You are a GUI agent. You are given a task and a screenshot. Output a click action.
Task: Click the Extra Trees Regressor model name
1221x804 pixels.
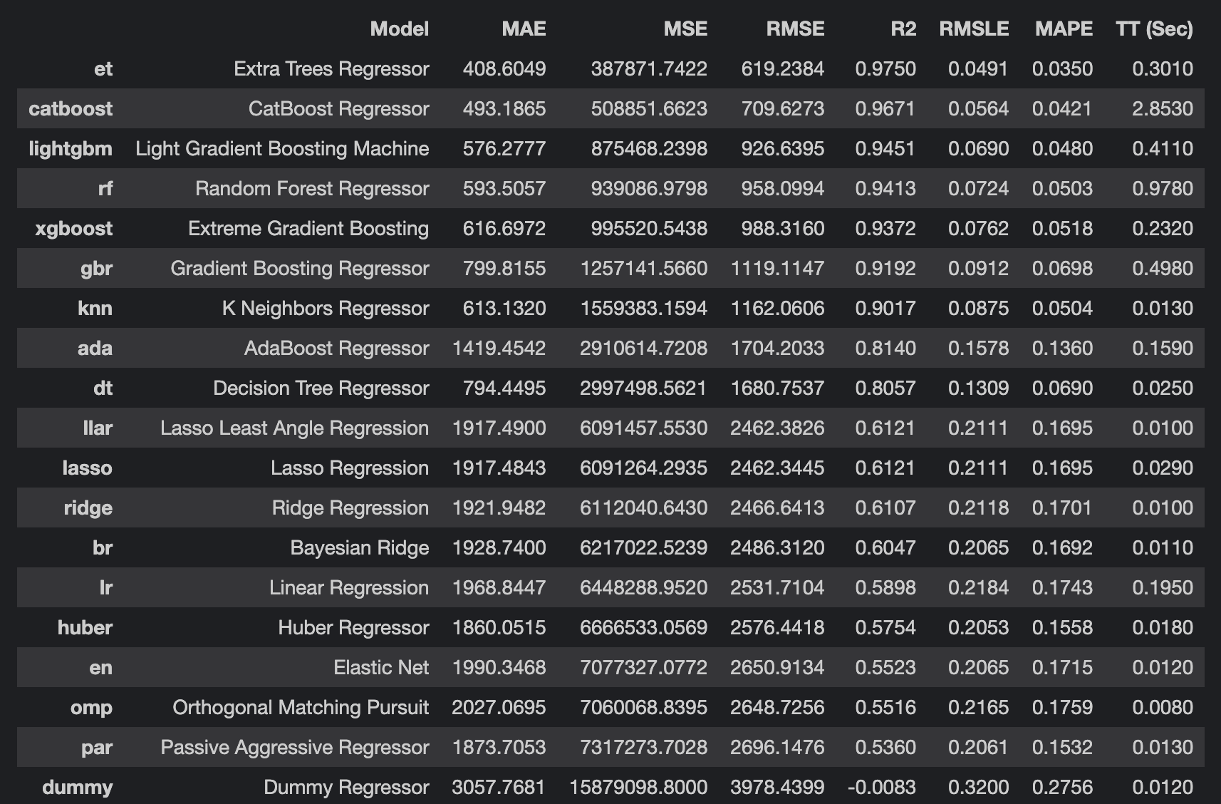[x=331, y=68]
